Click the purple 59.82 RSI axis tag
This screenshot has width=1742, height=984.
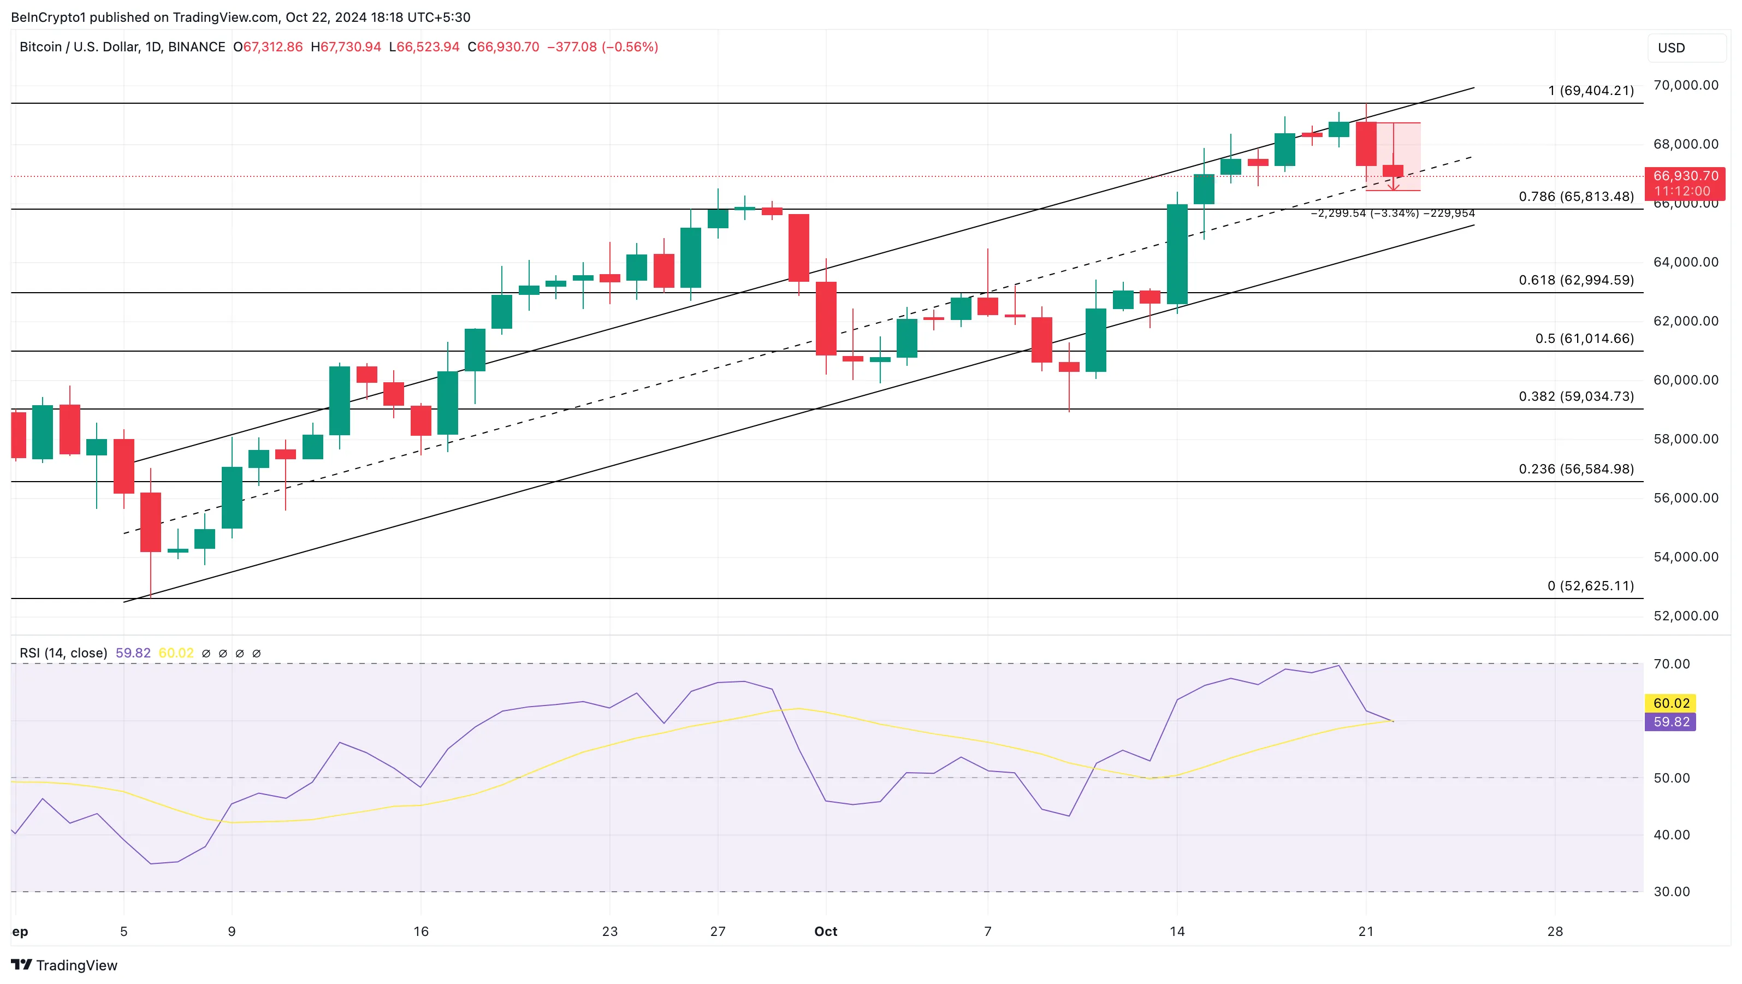coord(1670,721)
